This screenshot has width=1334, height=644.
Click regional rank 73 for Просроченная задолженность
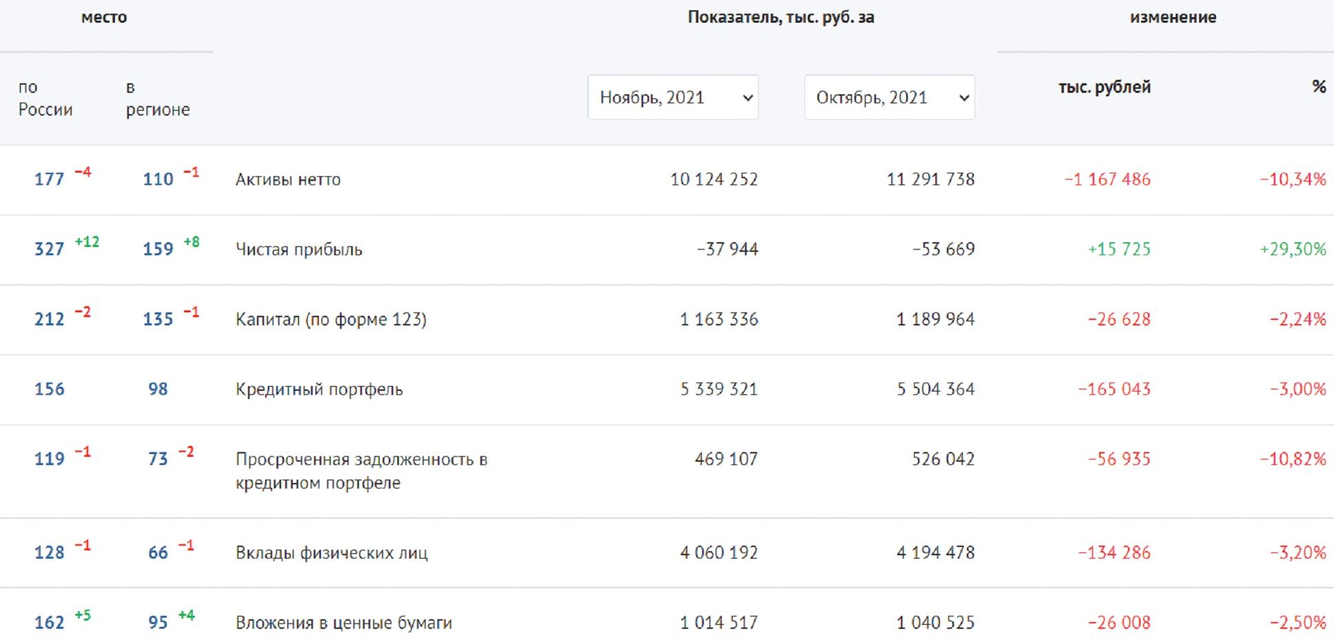(x=158, y=459)
